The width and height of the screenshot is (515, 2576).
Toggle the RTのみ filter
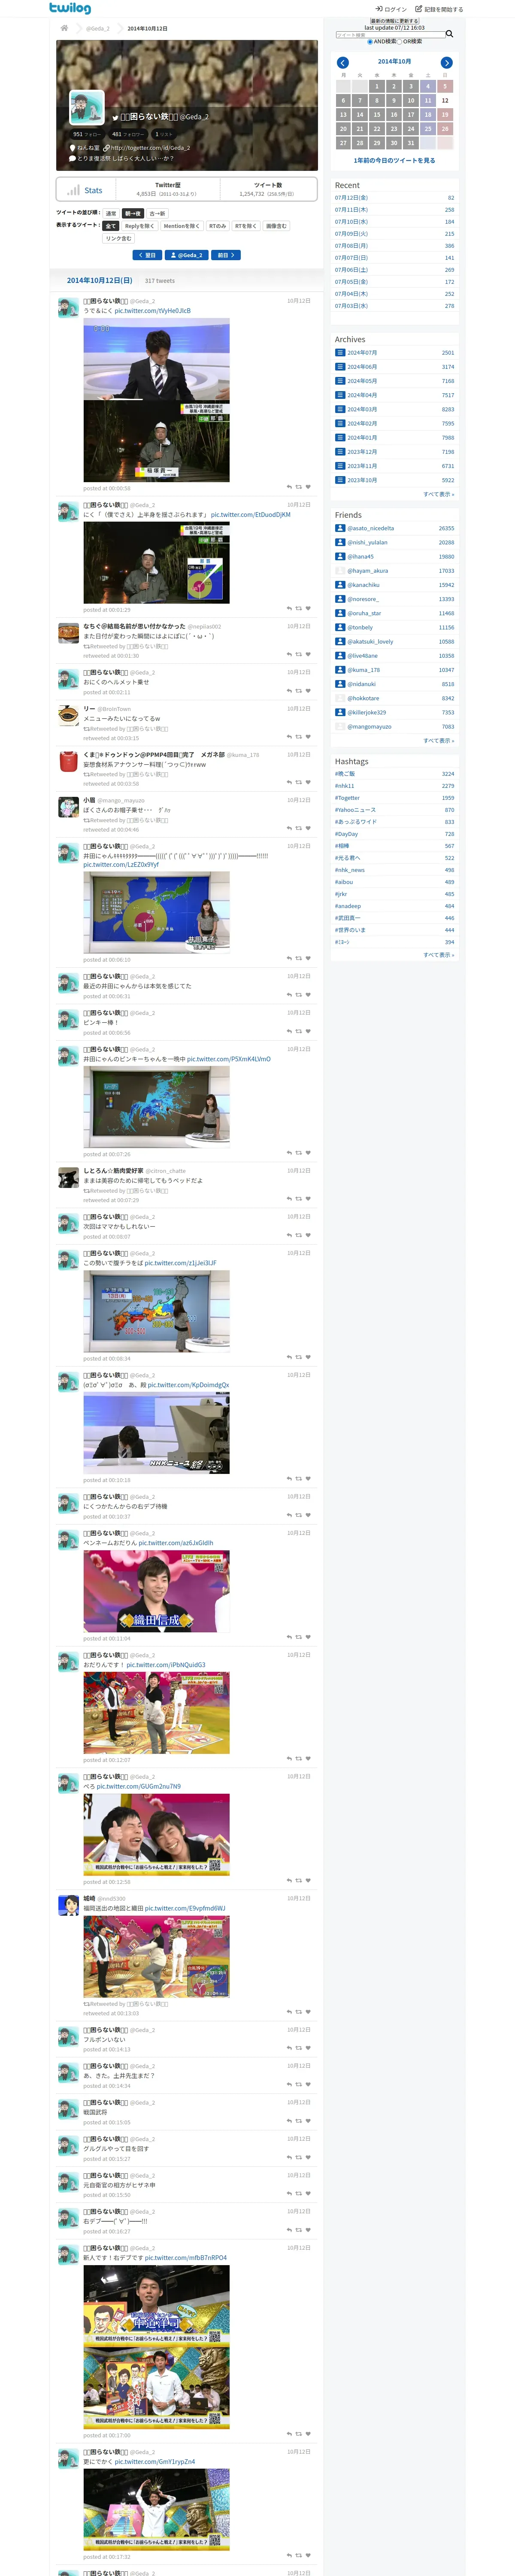(x=217, y=226)
